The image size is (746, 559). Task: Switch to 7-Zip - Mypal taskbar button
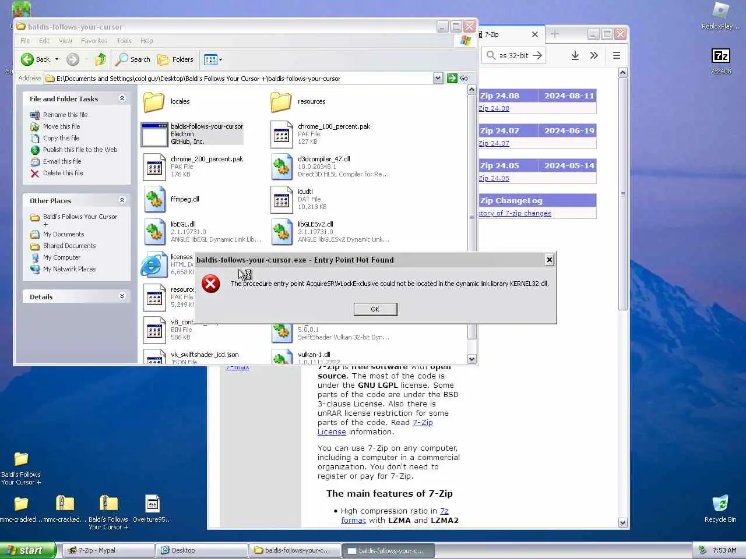coord(108,550)
